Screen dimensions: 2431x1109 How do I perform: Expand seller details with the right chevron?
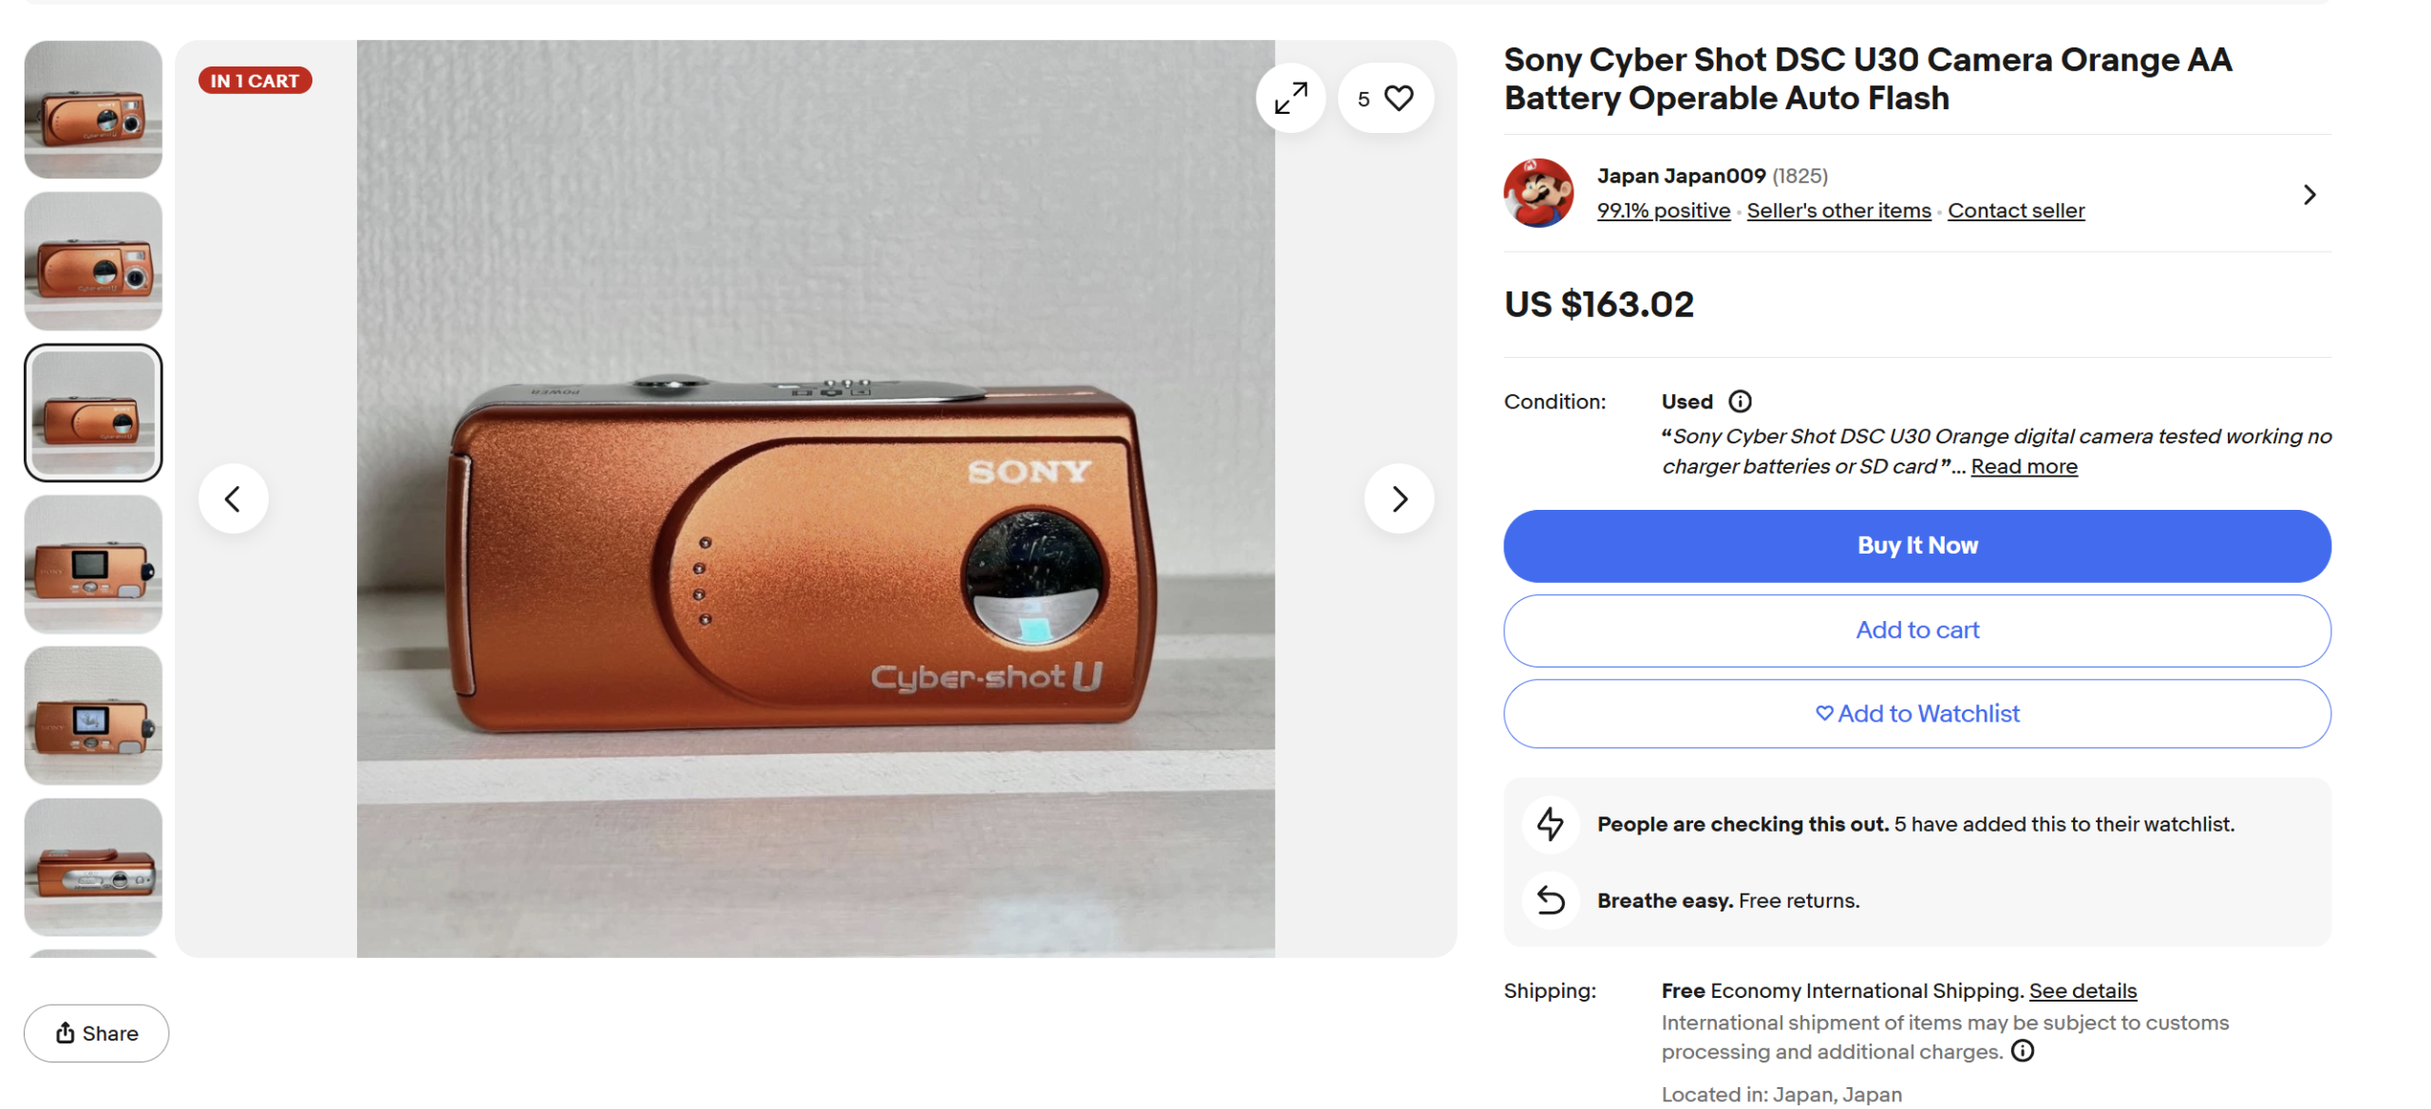2309,194
